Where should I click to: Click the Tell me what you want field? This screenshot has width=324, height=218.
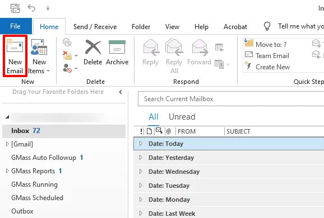(x=301, y=26)
